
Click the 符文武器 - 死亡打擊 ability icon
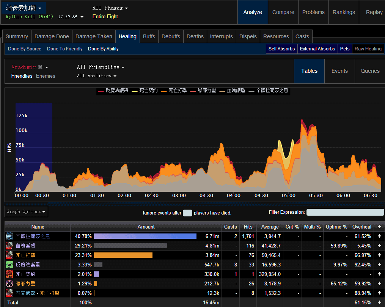click(9, 293)
